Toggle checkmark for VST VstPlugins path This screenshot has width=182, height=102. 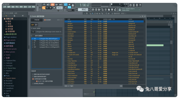[x=33, y=39]
